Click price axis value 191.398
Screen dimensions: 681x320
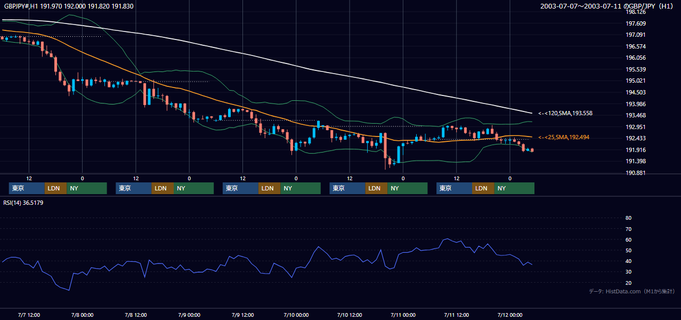636,162
